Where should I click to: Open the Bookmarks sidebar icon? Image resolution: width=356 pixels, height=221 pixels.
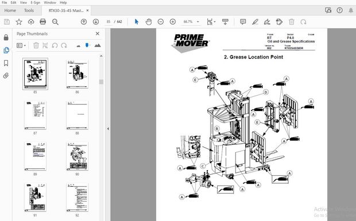pos(6,63)
